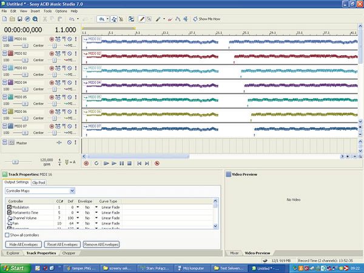Switch to the Clip Pool tab
This screenshot has width=364, height=273.
pos(39,182)
